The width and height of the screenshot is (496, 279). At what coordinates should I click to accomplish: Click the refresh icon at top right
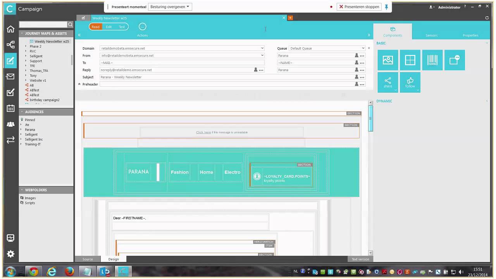tap(487, 18)
